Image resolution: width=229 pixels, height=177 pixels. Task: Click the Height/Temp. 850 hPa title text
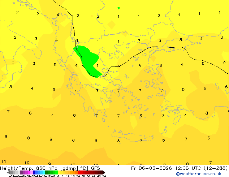point(29,168)
